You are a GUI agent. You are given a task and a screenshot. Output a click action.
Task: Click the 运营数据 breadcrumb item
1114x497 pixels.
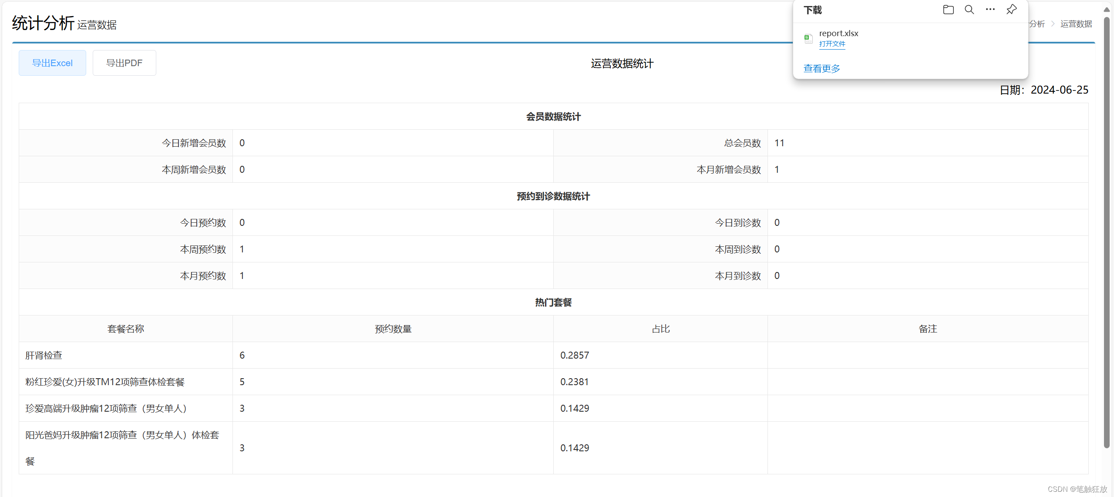click(1076, 24)
